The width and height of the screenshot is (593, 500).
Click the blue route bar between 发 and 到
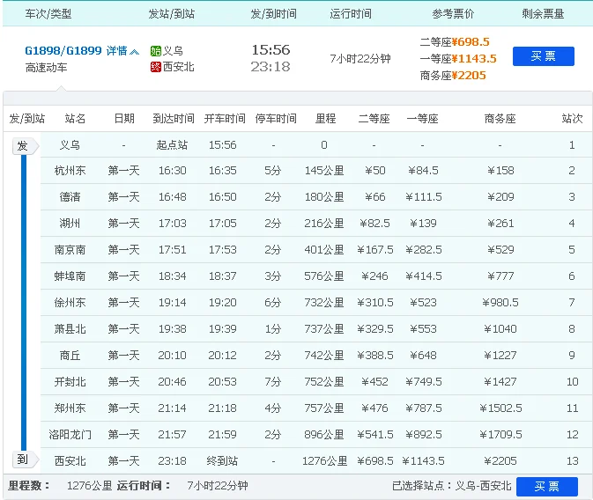tap(24, 302)
